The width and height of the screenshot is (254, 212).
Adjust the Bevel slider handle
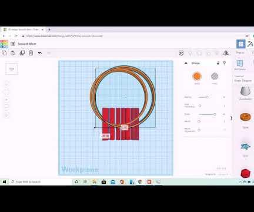coord(199,121)
